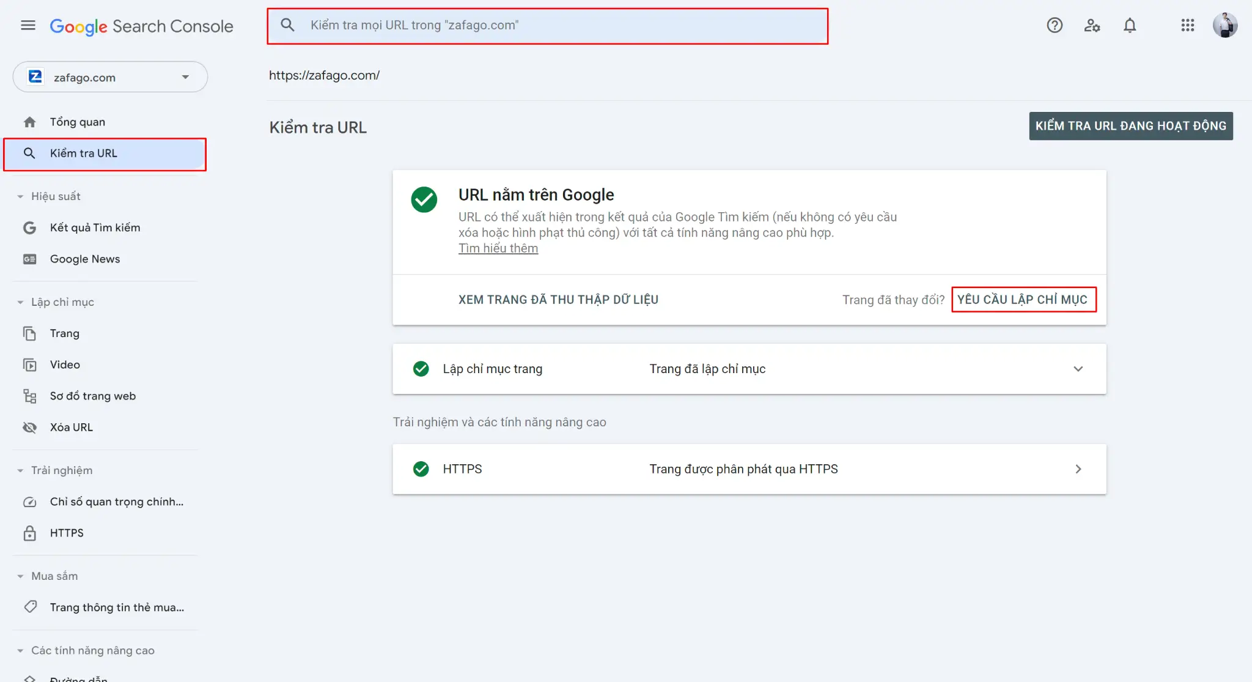Open HTTPS details chevron arrow

[1078, 469]
